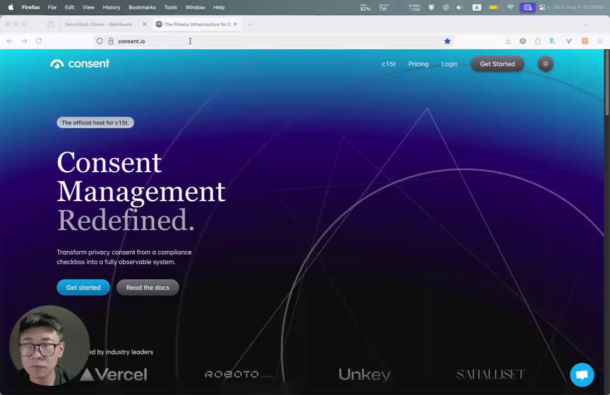Click the blue Get started hero button
610x395 pixels.
(83, 287)
